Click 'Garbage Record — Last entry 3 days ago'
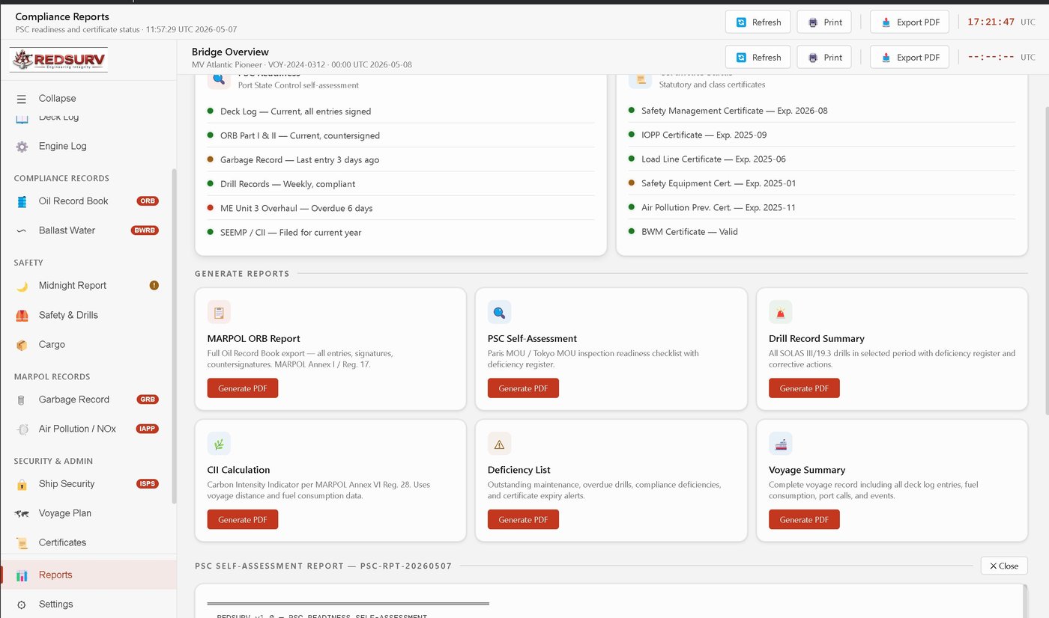Screen dimensions: 1049x618 click(x=401, y=160)
